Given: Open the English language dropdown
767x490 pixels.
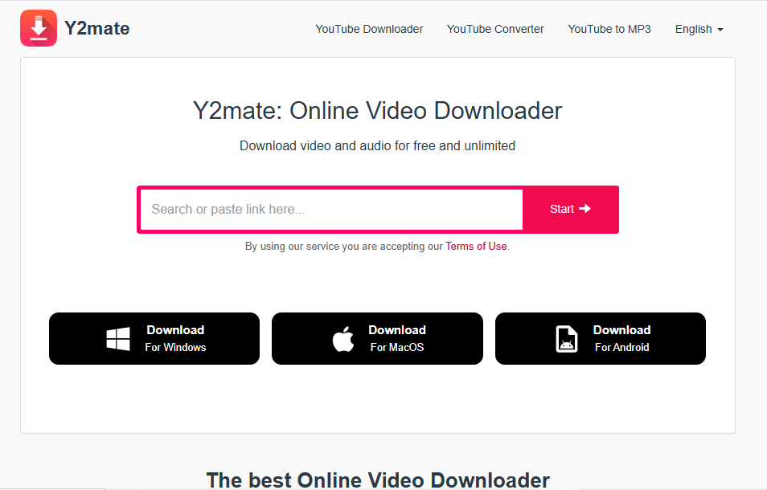Looking at the screenshot, I should click(699, 29).
